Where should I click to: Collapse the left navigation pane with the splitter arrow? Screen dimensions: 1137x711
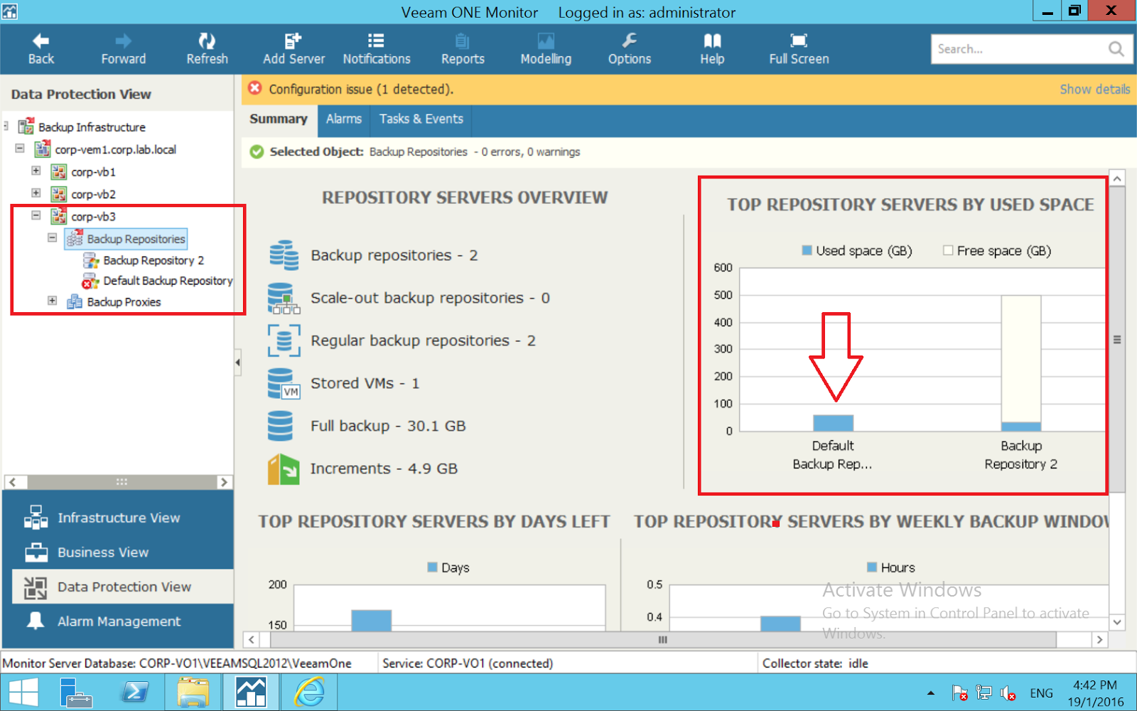pos(237,363)
